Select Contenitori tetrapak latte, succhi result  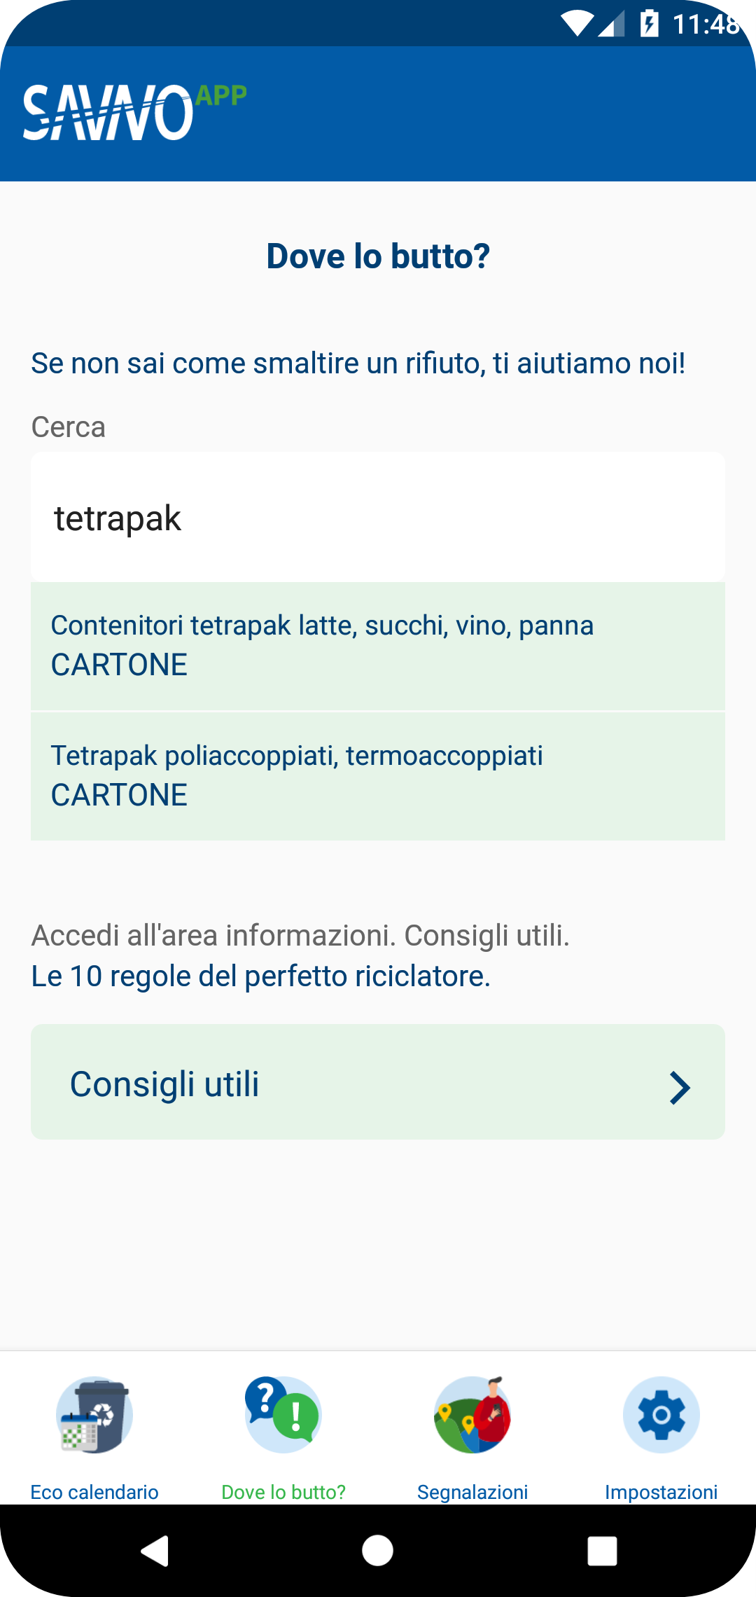[x=378, y=646]
